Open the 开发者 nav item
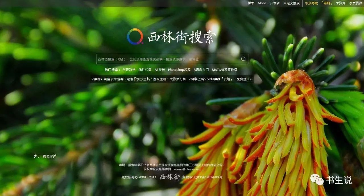The height and width of the screenshot is (196, 364). click(x=275, y=3)
